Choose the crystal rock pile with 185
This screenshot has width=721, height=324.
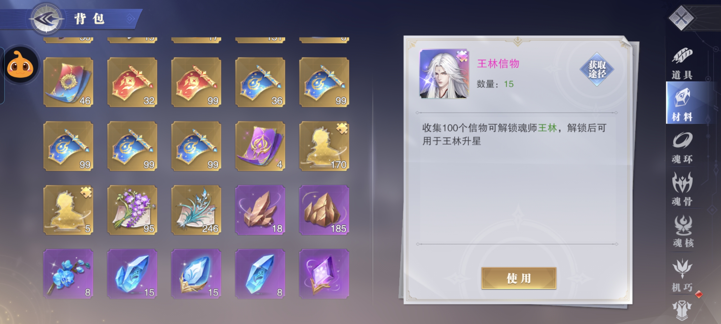point(324,210)
